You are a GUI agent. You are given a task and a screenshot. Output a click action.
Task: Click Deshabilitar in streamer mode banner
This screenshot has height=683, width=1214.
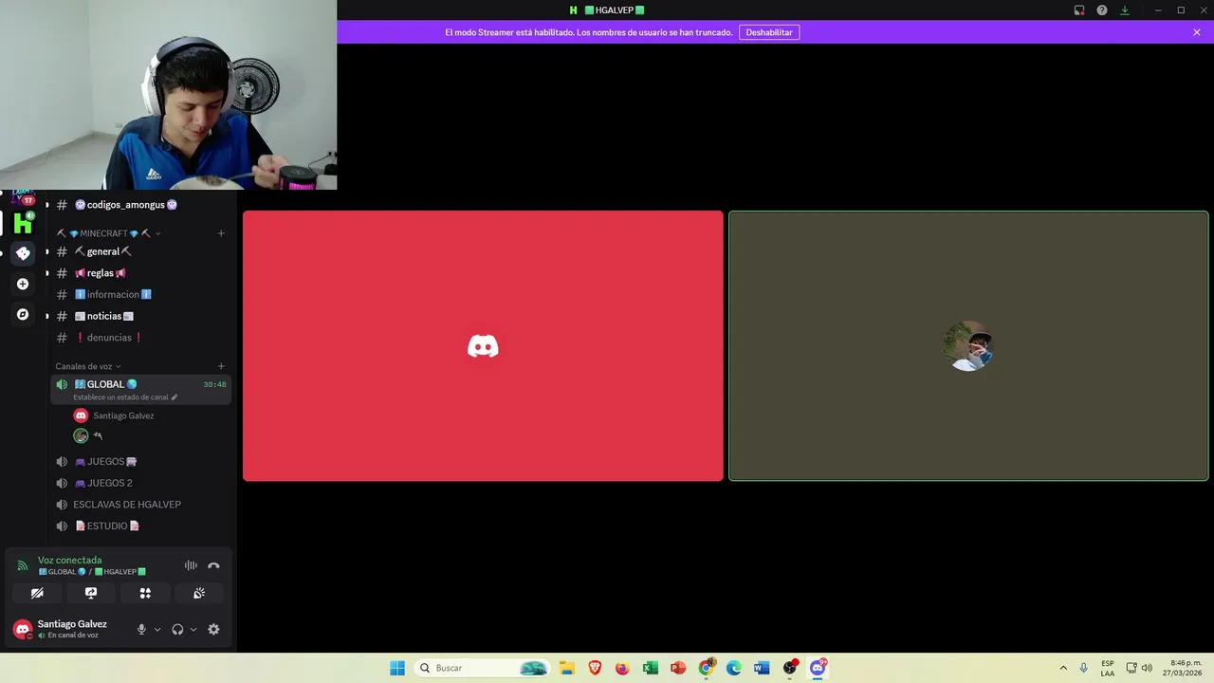point(769,32)
